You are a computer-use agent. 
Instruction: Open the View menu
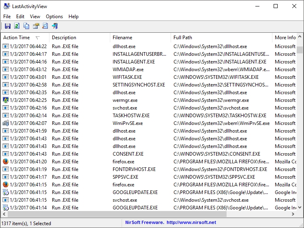point(35,17)
